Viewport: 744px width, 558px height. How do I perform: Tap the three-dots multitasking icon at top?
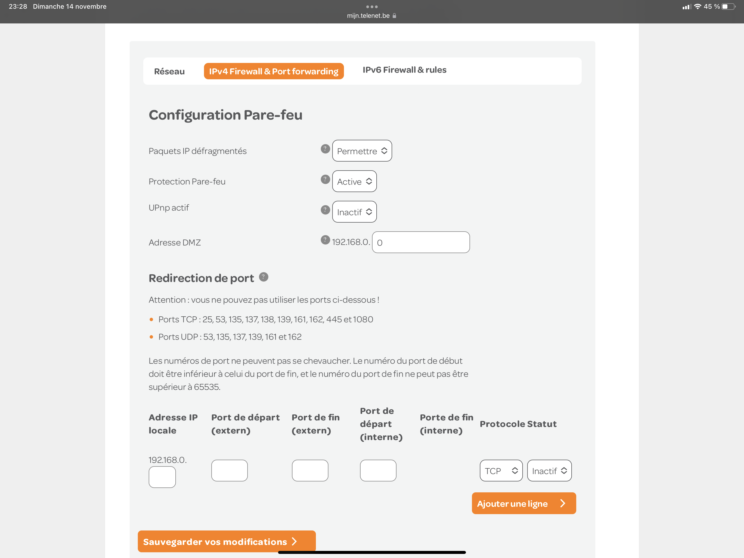[372, 7]
